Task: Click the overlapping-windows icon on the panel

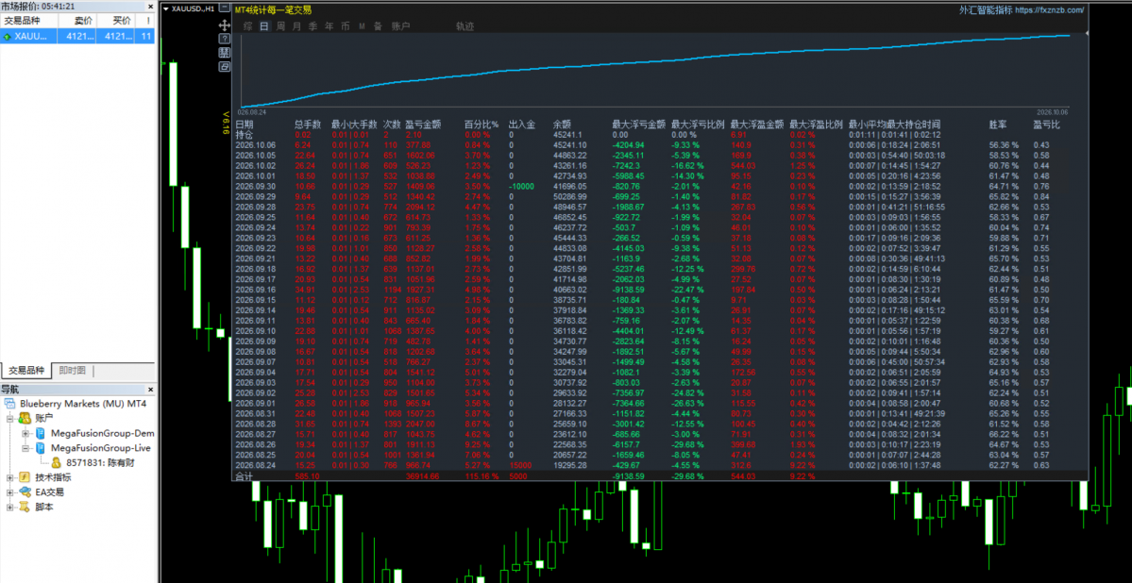Action: (x=225, y=66)
